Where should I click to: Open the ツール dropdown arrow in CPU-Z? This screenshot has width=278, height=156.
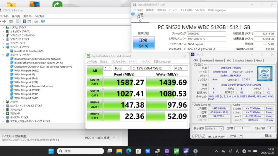click(241, 136)
